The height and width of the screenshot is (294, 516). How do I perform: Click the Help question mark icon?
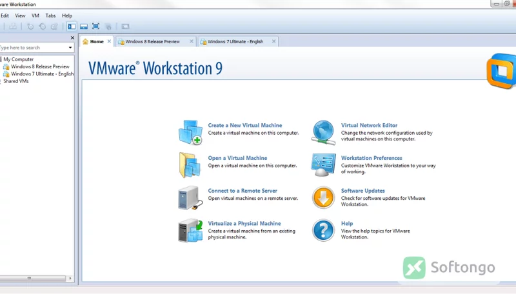(x=323, y=231)
